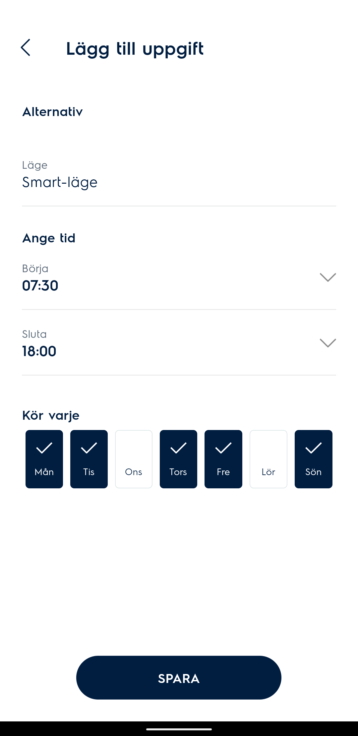The width and height of the screenshot is (358, 736).
Task: Select the Ange tid section heading
Action: (x=49, y=238)
